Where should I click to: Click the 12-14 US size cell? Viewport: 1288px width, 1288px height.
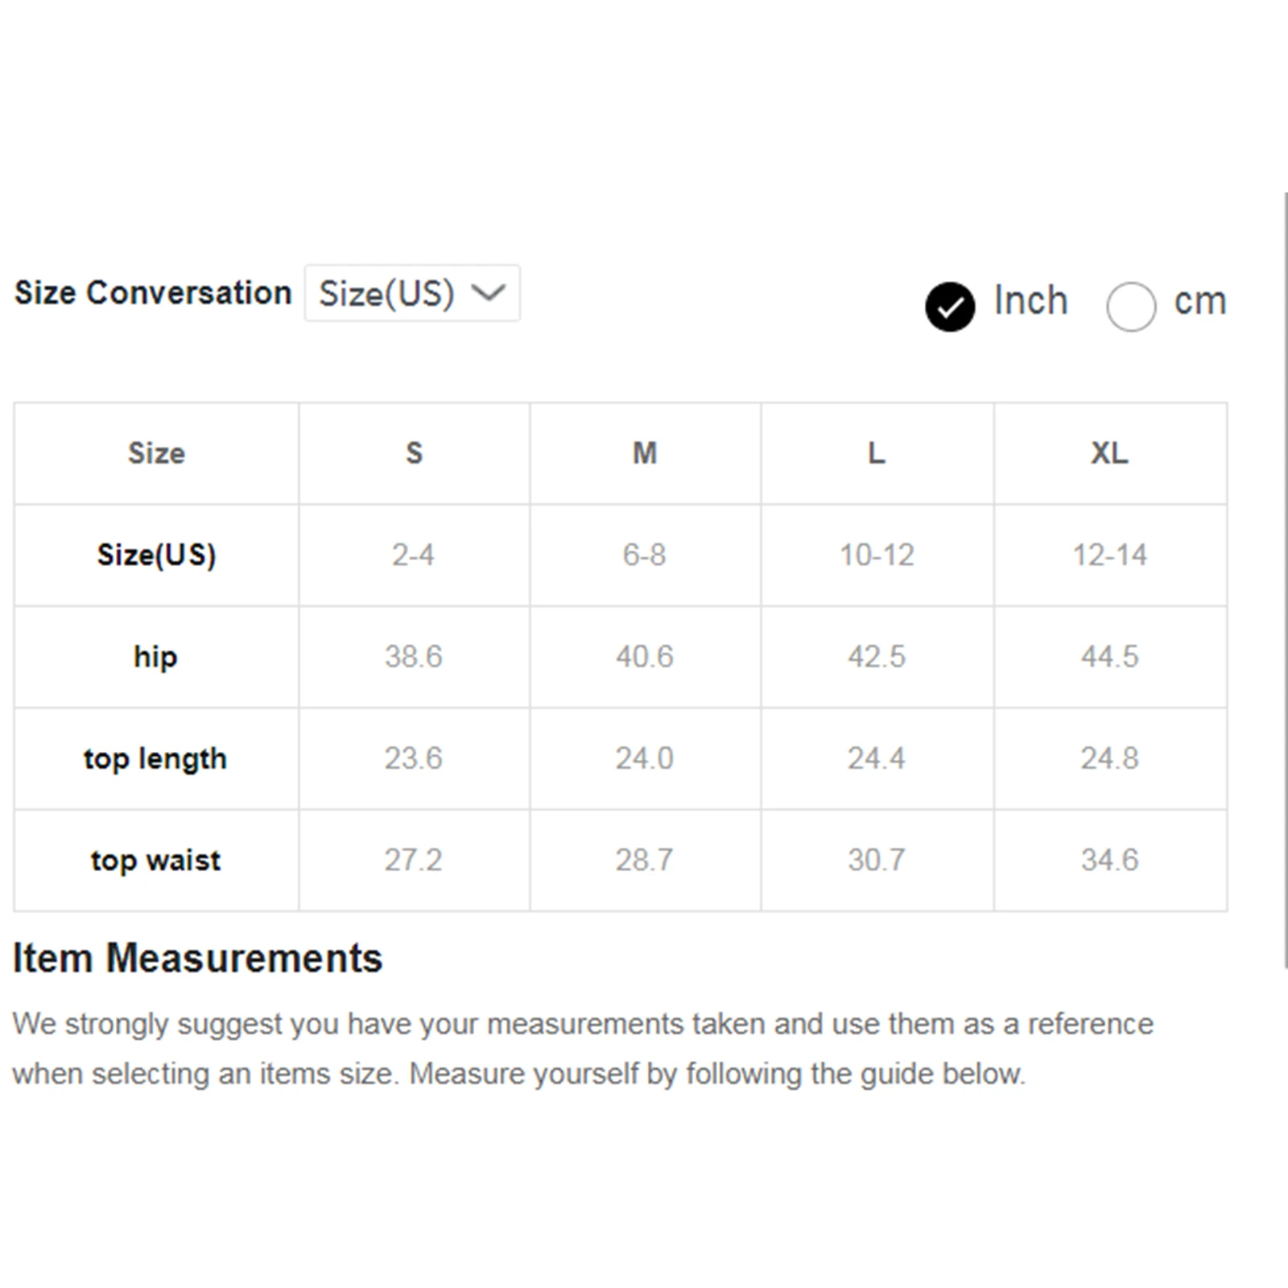point(1109,555)
